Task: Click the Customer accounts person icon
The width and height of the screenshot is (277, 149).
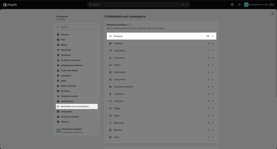Action: pyautogui.click(x=58, y=60)
